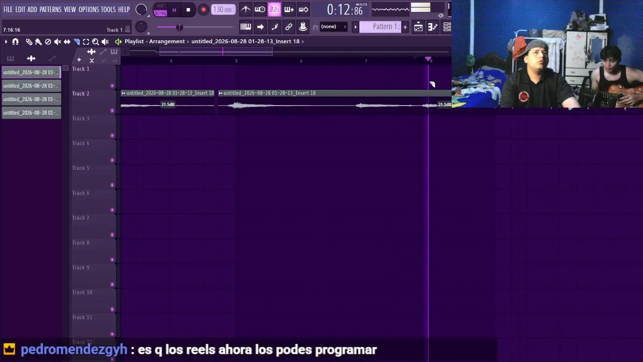Select fourth untitled_2026-08-28 clip in picker
643x362 pixels.
pos(31,113)
